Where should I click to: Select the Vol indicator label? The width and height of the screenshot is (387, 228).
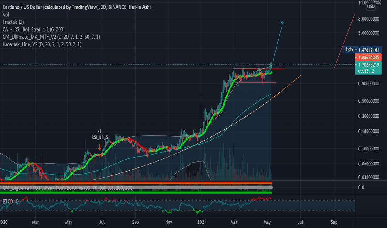click(x=6, y=15)
